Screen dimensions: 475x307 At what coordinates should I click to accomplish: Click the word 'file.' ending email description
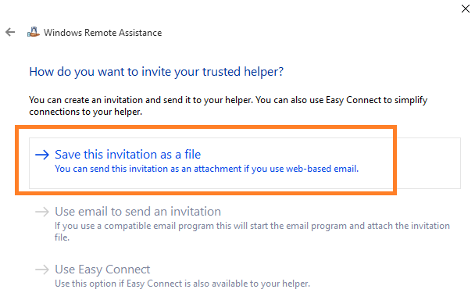point(62,237)
